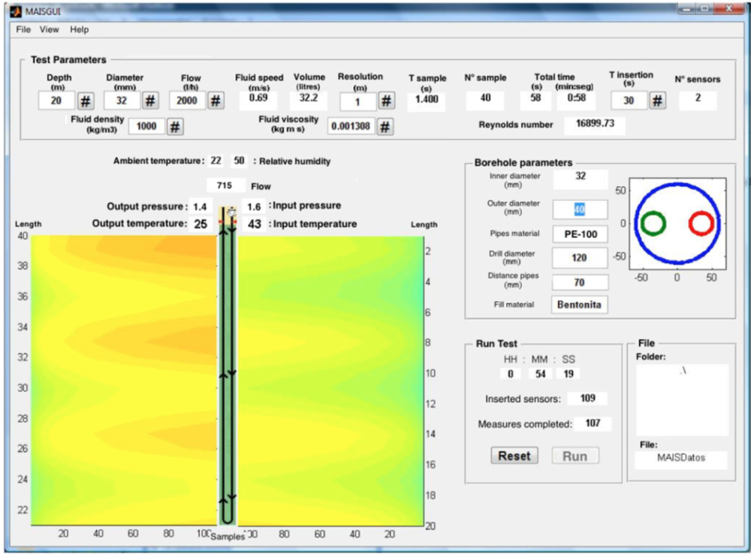Open the View menu
This screenshot has width=751, height=554.
[x=49, y=30]
